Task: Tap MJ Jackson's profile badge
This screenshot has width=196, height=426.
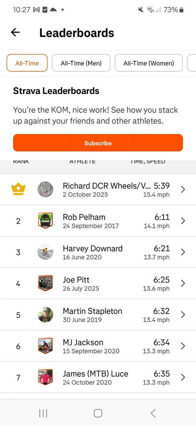Action: tap(45, 346)
